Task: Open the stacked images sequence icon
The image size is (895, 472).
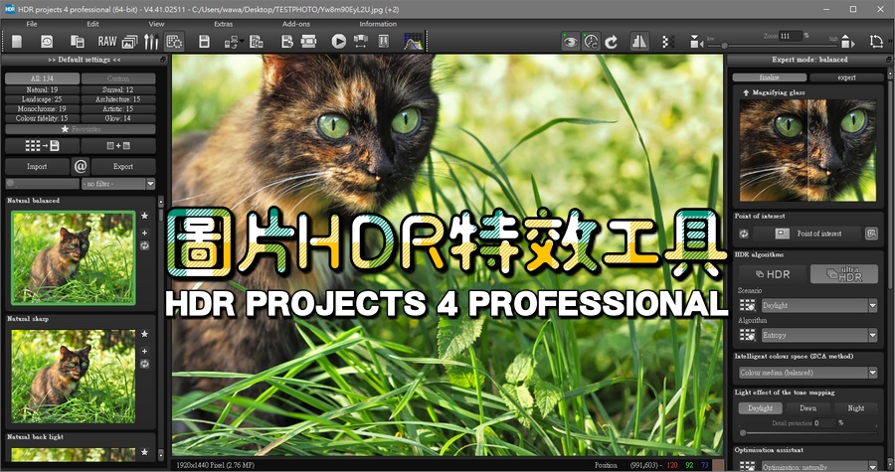Action: 130,42
